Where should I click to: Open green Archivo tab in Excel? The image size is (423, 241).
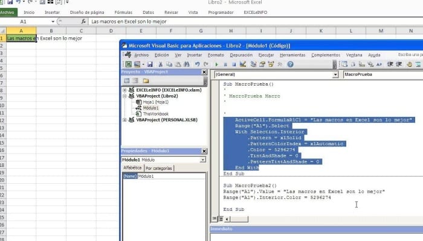click(x=8, y=13)
